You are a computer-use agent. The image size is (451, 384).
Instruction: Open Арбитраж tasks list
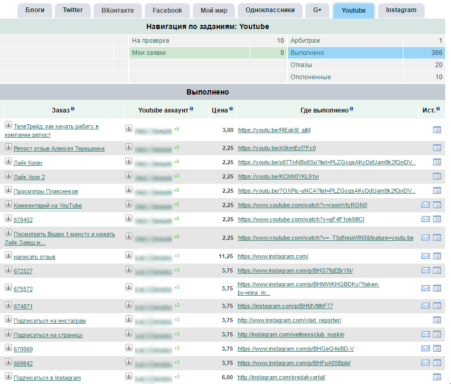305,41
